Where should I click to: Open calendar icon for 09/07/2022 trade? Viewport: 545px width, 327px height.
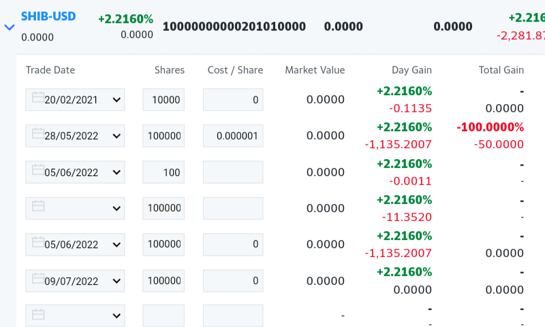point(38,278)
